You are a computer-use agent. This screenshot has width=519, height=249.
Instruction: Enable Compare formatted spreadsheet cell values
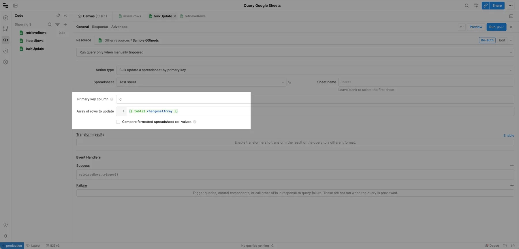tap(118, 122)
